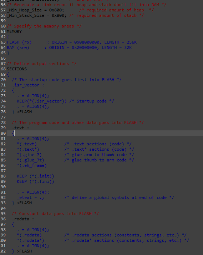Click the 'define a global symbols' comment
203x255 pixels.
click(x=119, y=197)
